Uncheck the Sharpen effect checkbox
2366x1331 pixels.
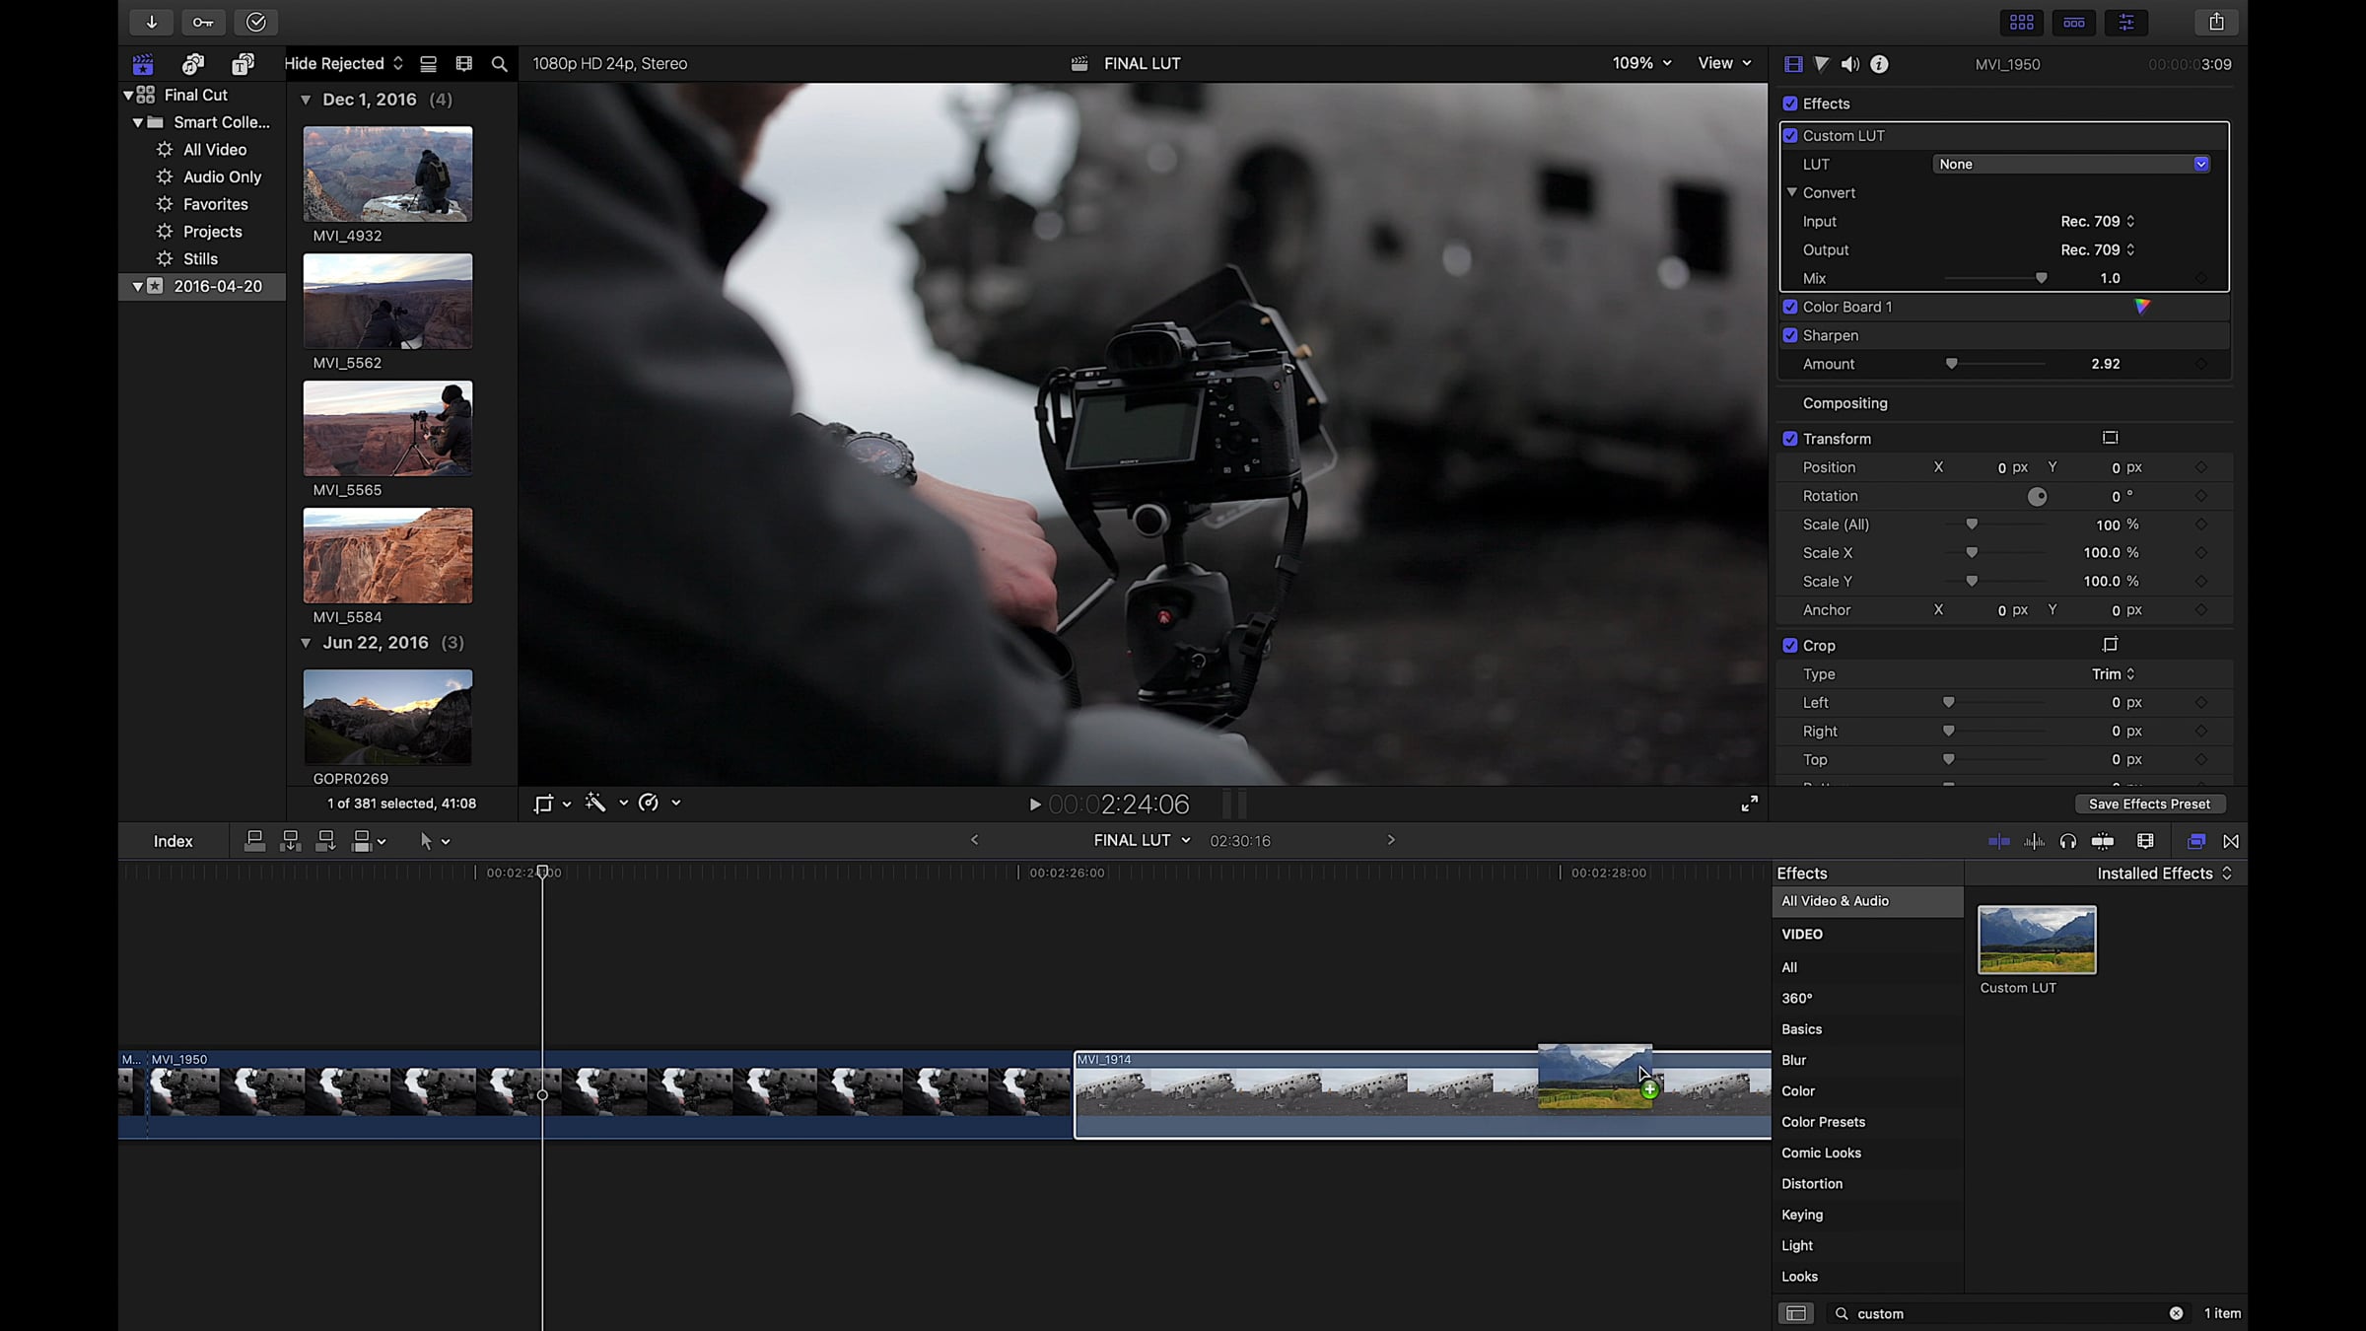(x=1790, y=335)
